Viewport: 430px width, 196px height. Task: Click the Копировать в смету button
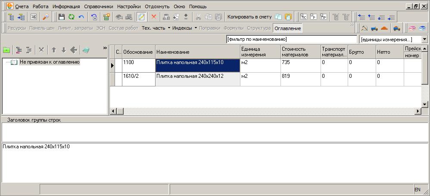point(249,17)
